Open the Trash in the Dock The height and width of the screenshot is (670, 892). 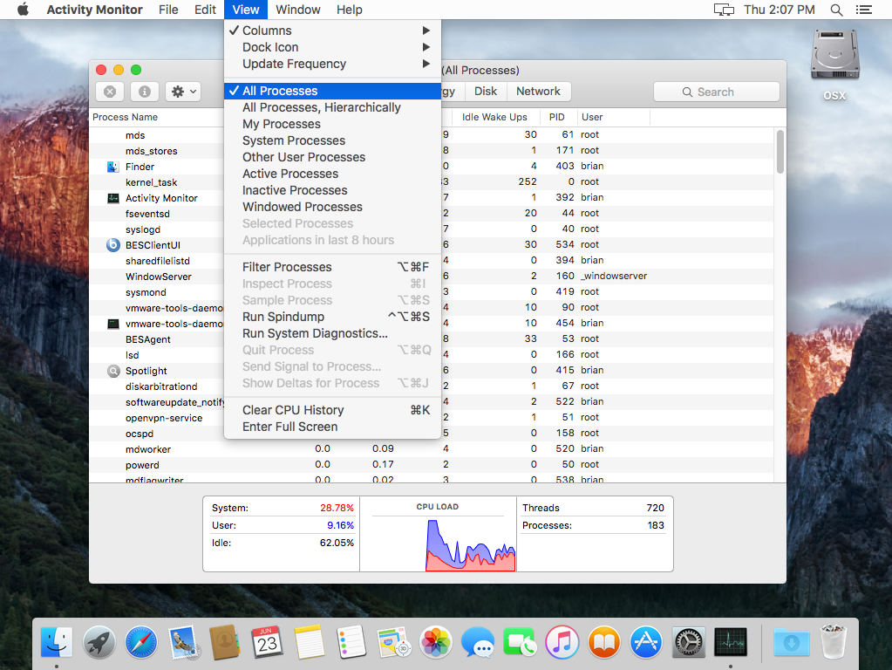[834, 642]
